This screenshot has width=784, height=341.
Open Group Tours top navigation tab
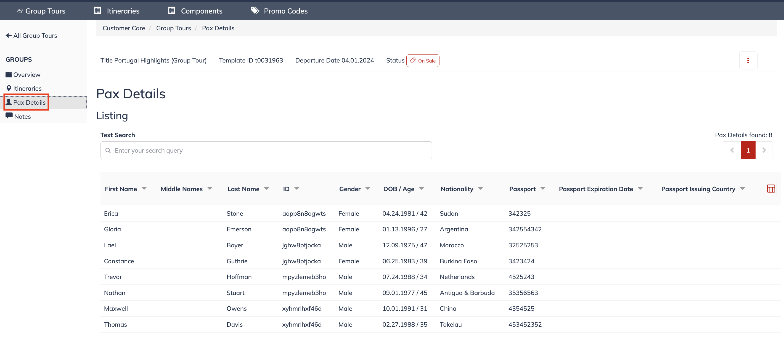(x=41, y=11)
